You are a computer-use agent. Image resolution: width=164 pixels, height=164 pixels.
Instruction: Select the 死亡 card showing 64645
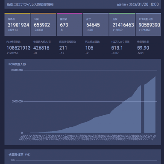click(x=96, y=24)
